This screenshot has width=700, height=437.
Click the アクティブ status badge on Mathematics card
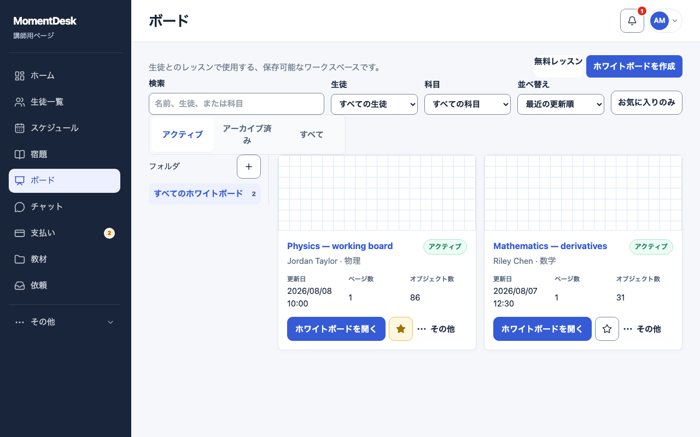tap(651, 247)
